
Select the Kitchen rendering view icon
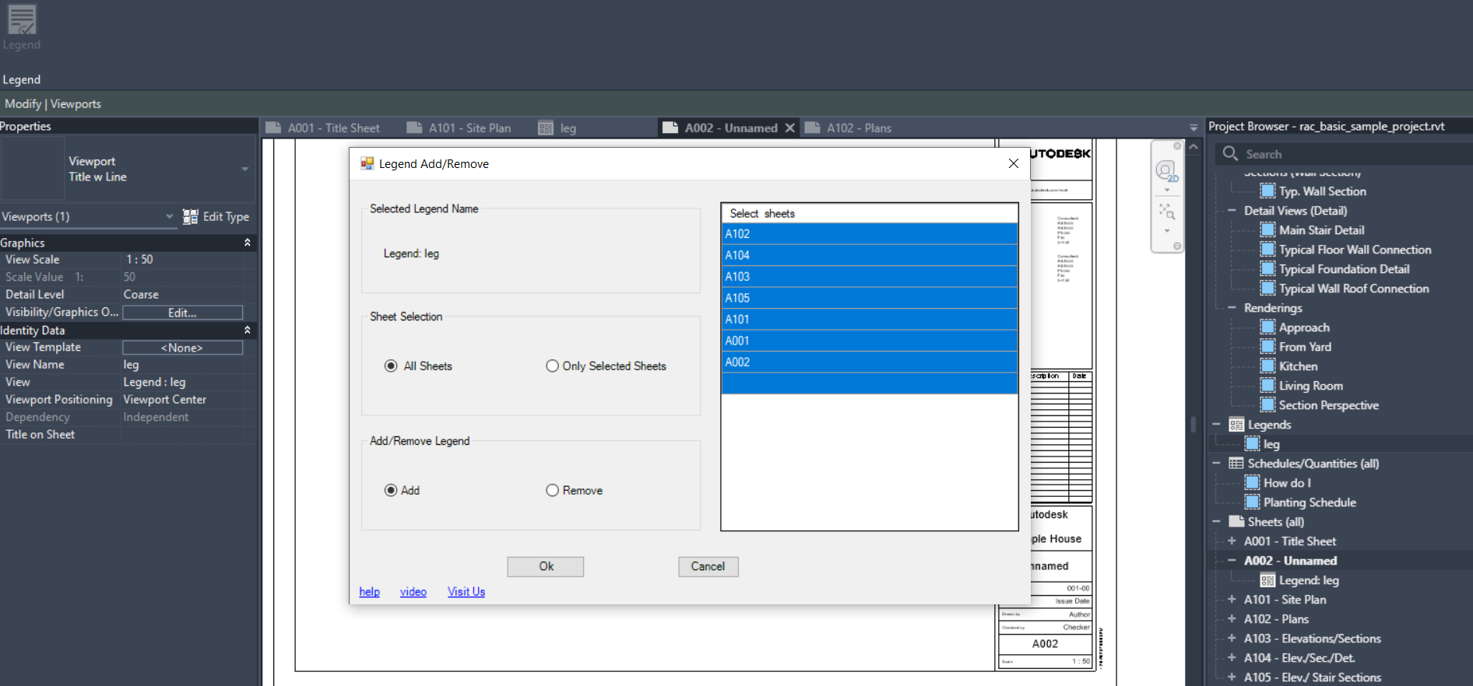(1267, 366)
